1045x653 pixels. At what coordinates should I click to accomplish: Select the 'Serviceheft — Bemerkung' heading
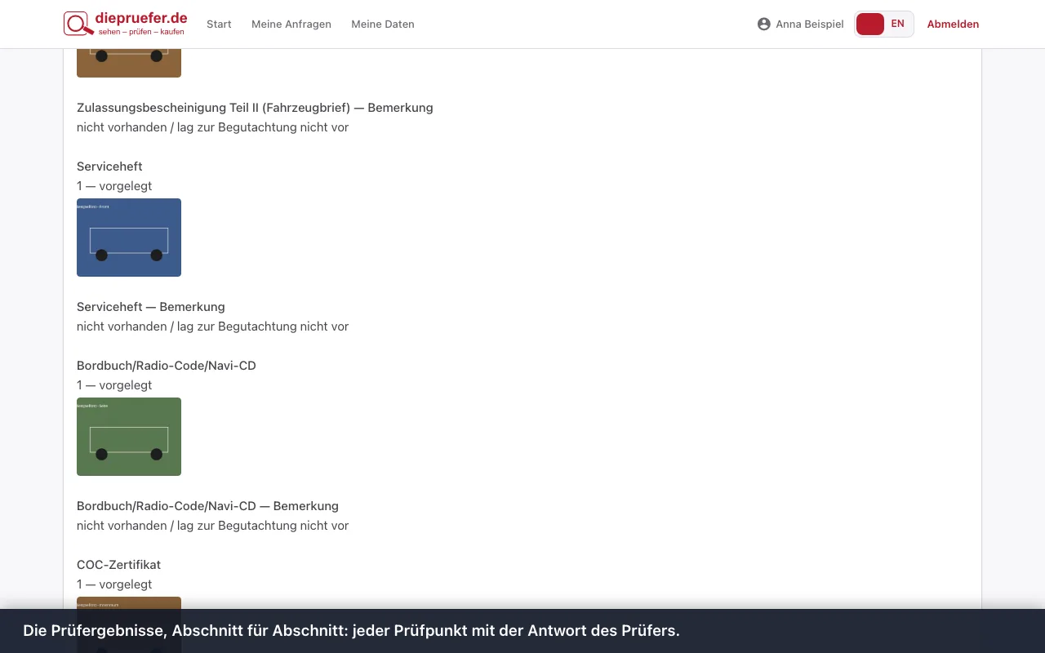click(151, 307)
